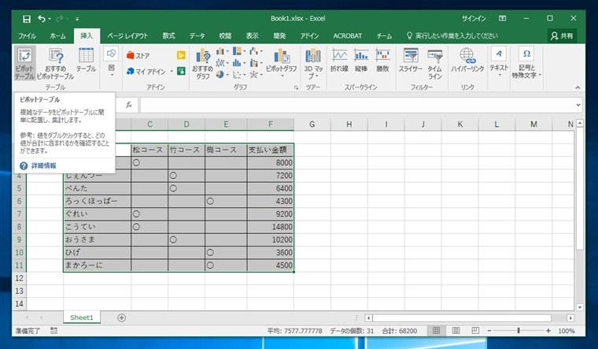Insert a radar chart icon in Charts group
This screenshot has width=598, height=349.
pos(256,75)
